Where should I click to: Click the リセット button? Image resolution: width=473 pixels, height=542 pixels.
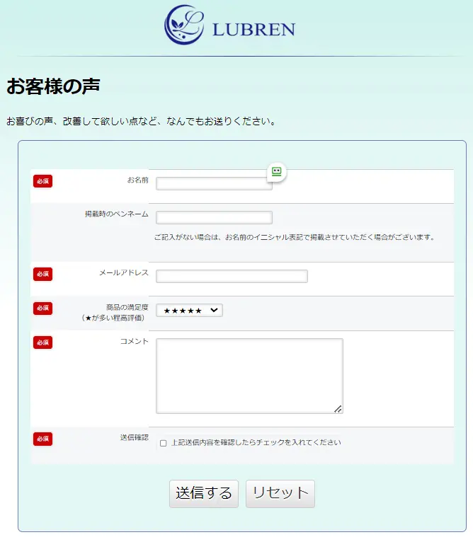[x=280, y=494]
